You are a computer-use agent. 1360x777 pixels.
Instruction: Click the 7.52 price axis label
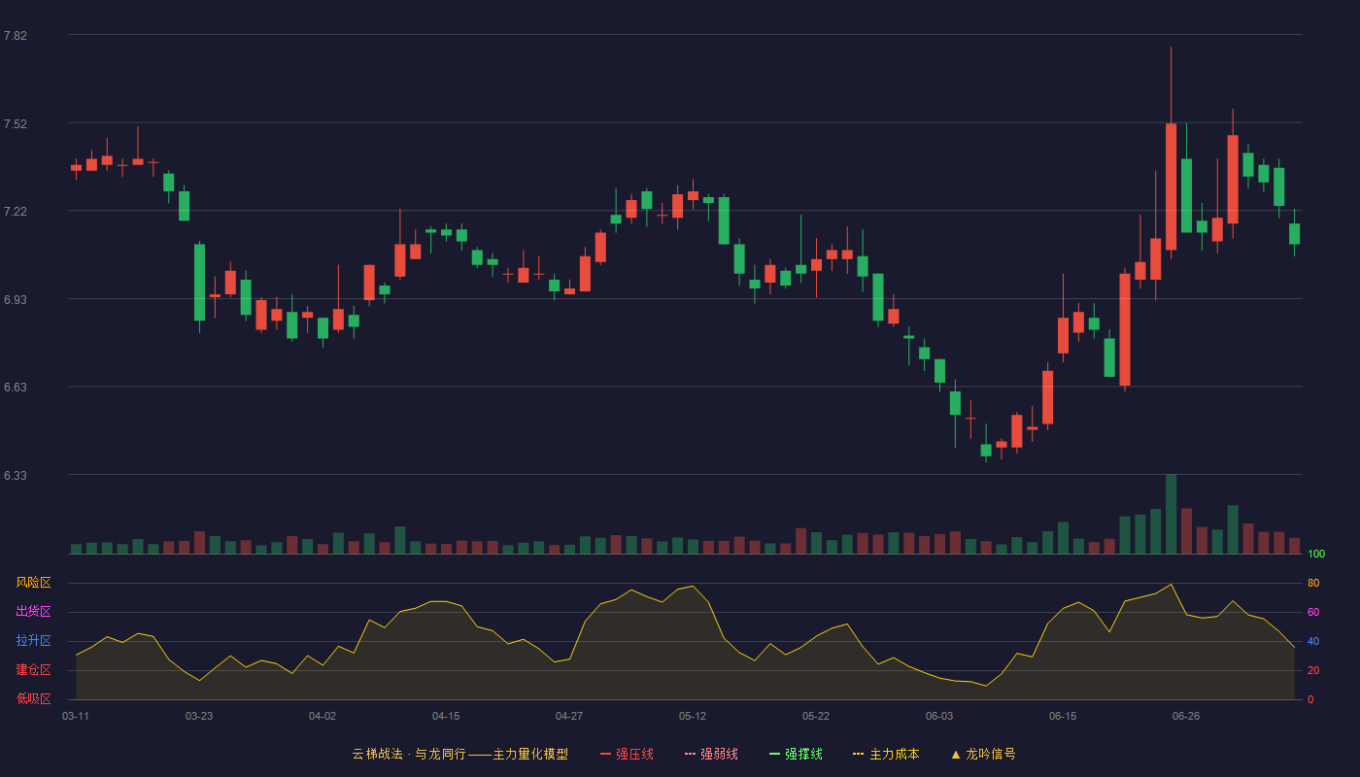16,124
